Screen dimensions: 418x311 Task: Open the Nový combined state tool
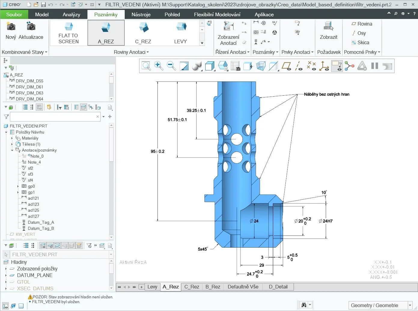pyautogui.click(x=11, y=31)
